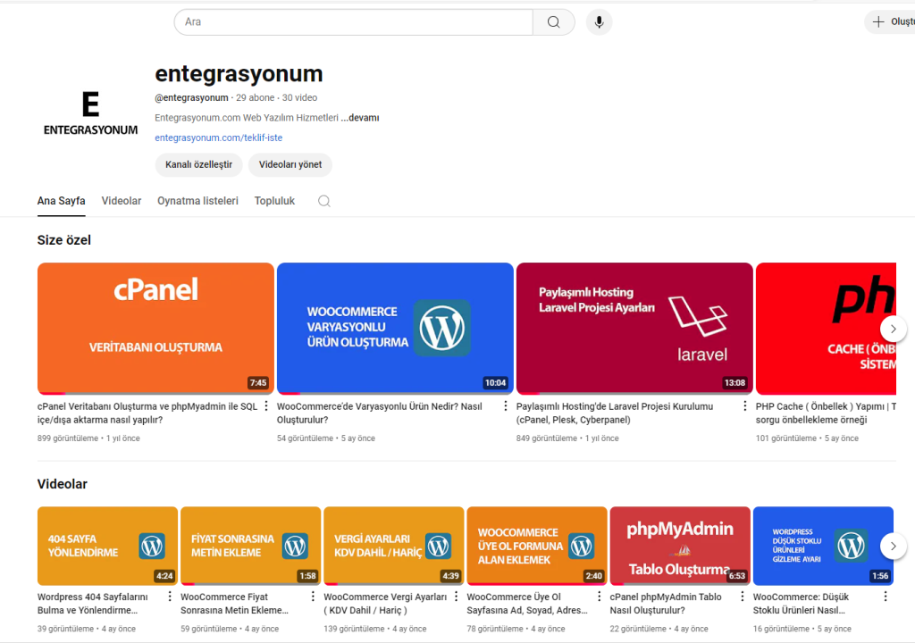Viewport: 915px width, 643px height.
Task: Open WooCommerce Vergi Ayarları video title
Action: click(385, 604)
